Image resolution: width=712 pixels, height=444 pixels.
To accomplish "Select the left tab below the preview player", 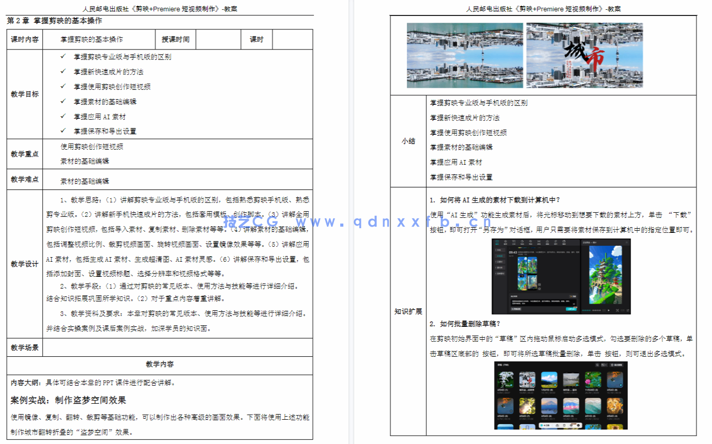I will click(586, 310).
